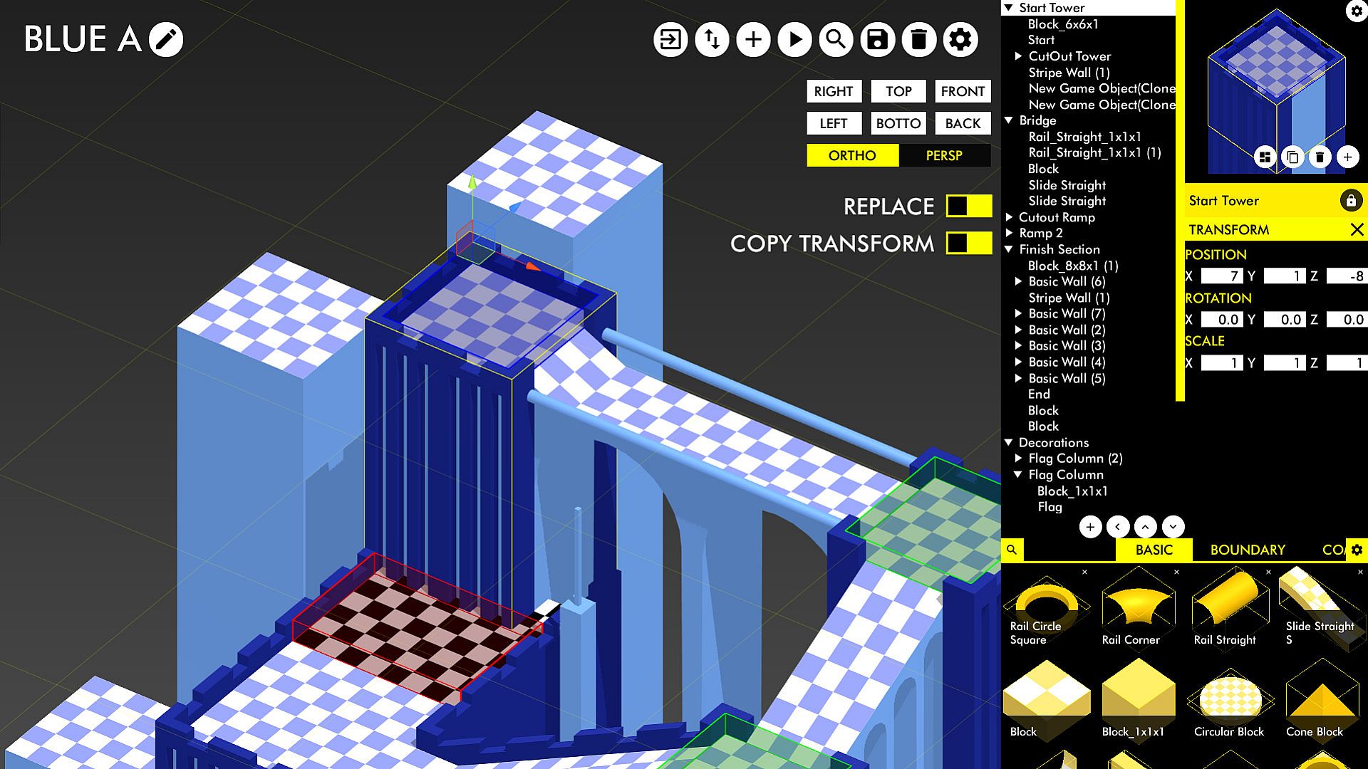This screenshot has height=769, width=1368.
Task: Collapse the Bridge group in hierarchy
Action: [1009, 120]
